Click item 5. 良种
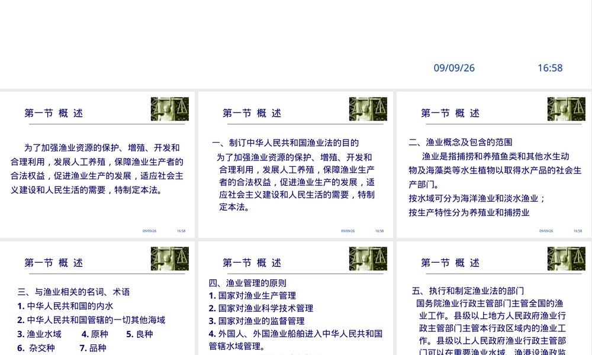This screenshot has height=355, width=592. [140, 334]
